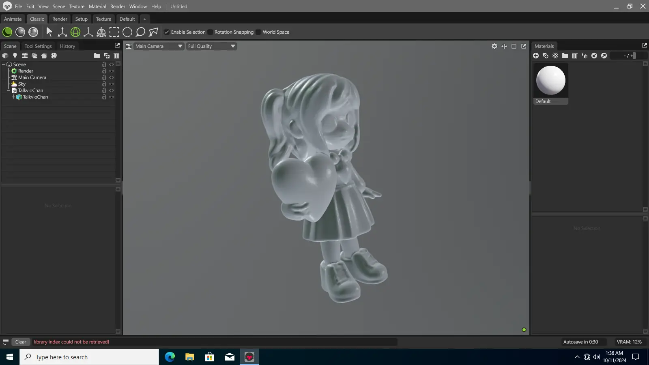Click the Clear button in status bar
Image resolution: width=649 pixels, height=365 pixels.
[21, 342]
